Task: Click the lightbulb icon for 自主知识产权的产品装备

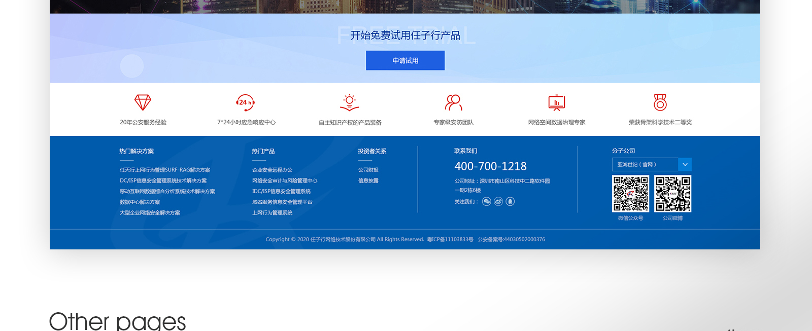Action: coord(349,102)
